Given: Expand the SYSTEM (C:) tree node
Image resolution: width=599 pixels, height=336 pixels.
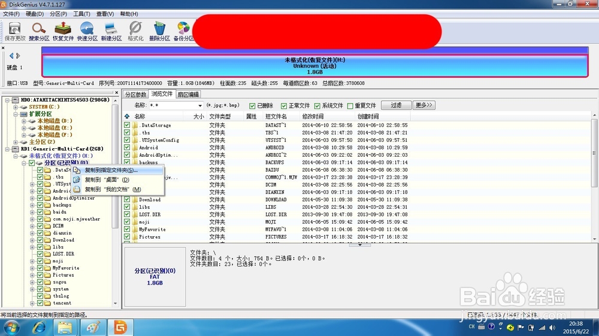Looking at the screenshot, I should pos(16,107).
